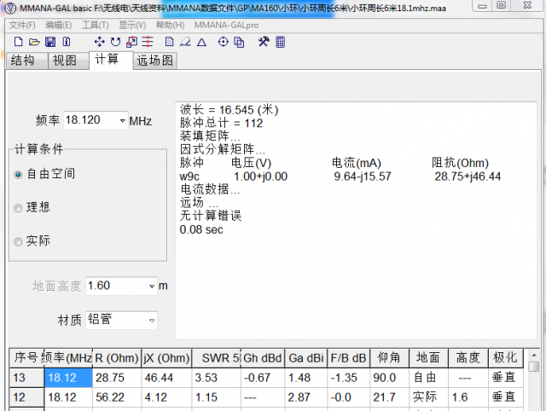Open the document page icon
This screenshot has width=546, height=411.
pyautogui.click(x=169, y=42)
